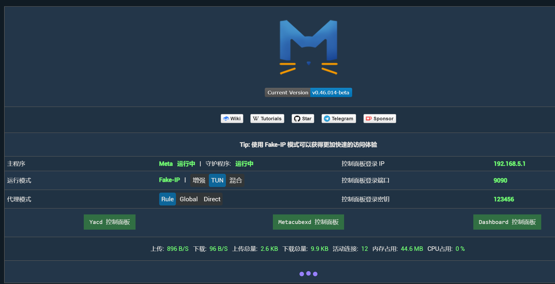555x284 pixels.
Task: Click the GitHub Star icon badge
Action: (303, 119)
